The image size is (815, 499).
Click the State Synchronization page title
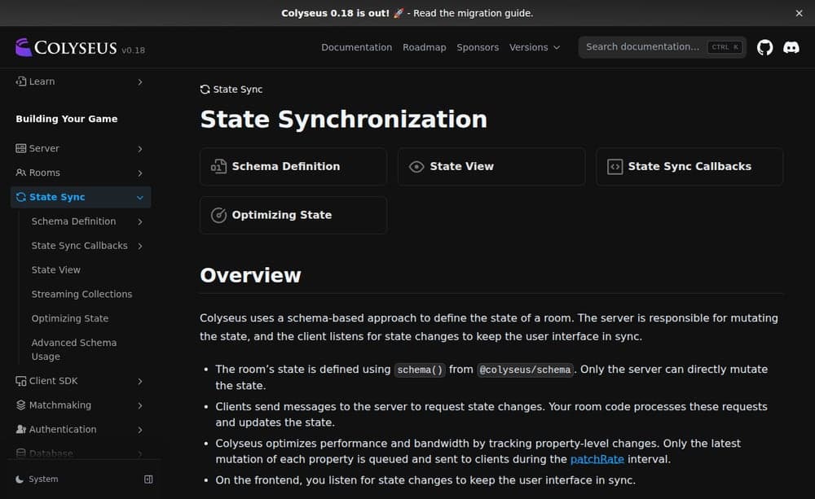pyautogui.click(x=344, y=119)
